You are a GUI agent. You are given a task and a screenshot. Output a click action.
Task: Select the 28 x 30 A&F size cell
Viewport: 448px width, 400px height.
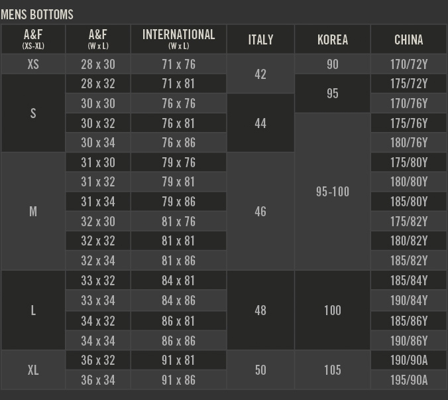coord(98,64)
